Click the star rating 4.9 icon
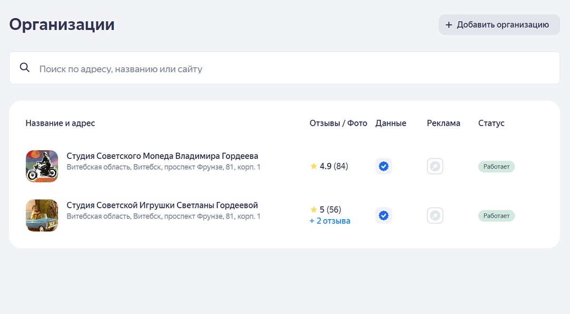Screen dimensions: 570x314 point(313,166)
